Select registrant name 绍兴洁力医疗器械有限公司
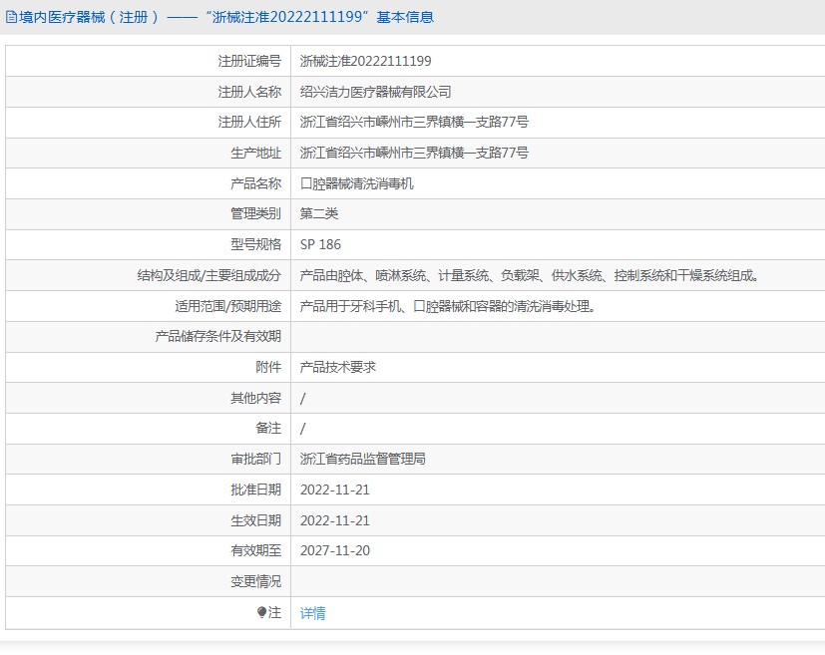This screenshot has height=655, width=825. click(376, 92)
